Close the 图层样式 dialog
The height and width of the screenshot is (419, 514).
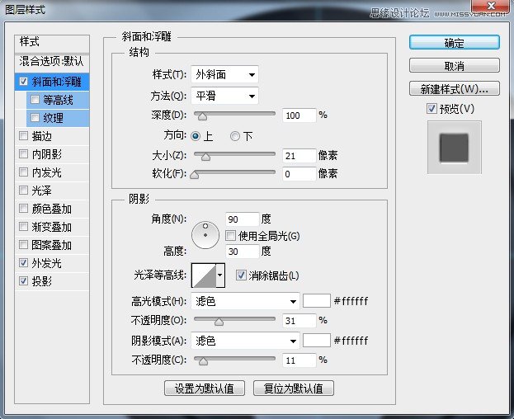(x=491, y=6)
